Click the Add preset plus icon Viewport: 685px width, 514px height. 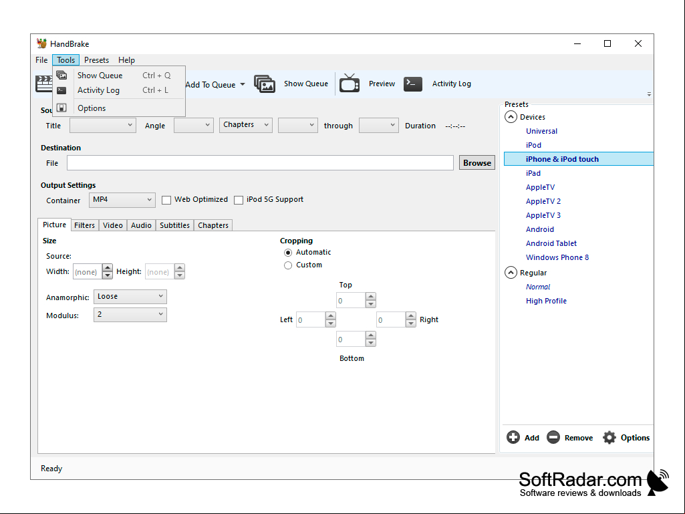tap(513, 437)
